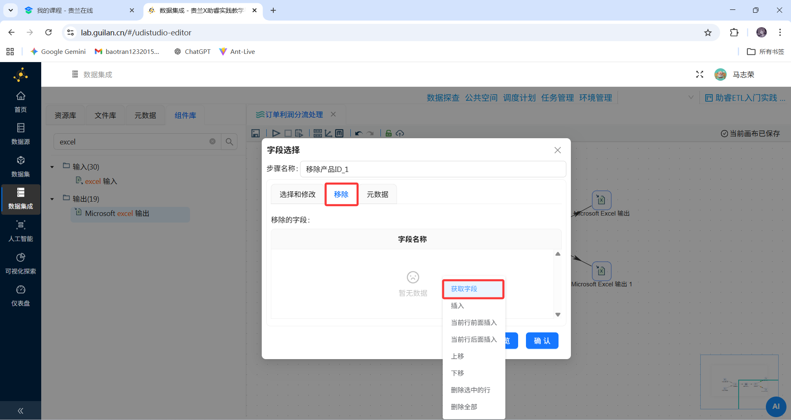Click the 步骤名称 input field

click(433, 169)
